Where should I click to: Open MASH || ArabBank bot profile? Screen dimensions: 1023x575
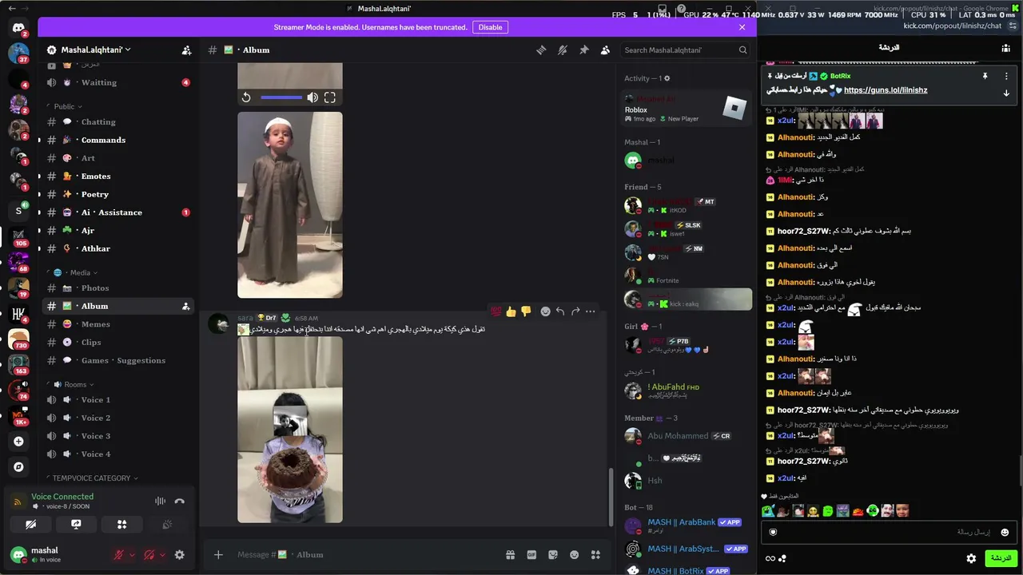coord(686,525)
